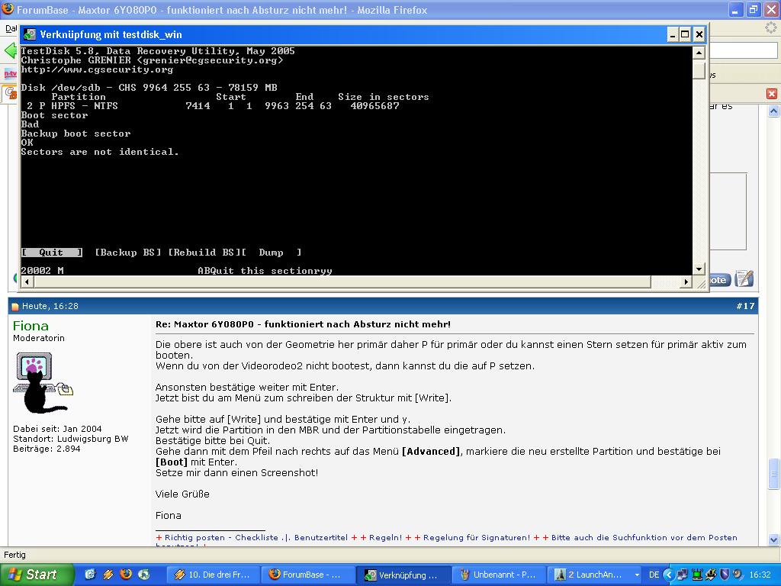781x586 pixels.
Task: Click the Firefox throbber icon
Action: (x=771, y=28)
